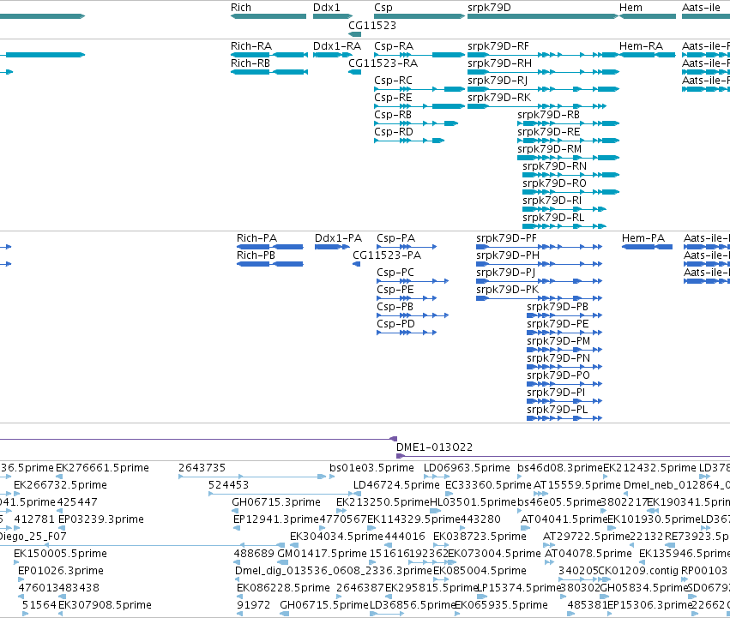Screen dimensions: 730x618
Task: Click EST CK01209.contig
Action: click(638, 572)
